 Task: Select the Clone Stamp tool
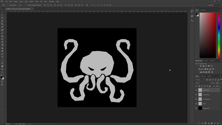click(x=2, y=36)
